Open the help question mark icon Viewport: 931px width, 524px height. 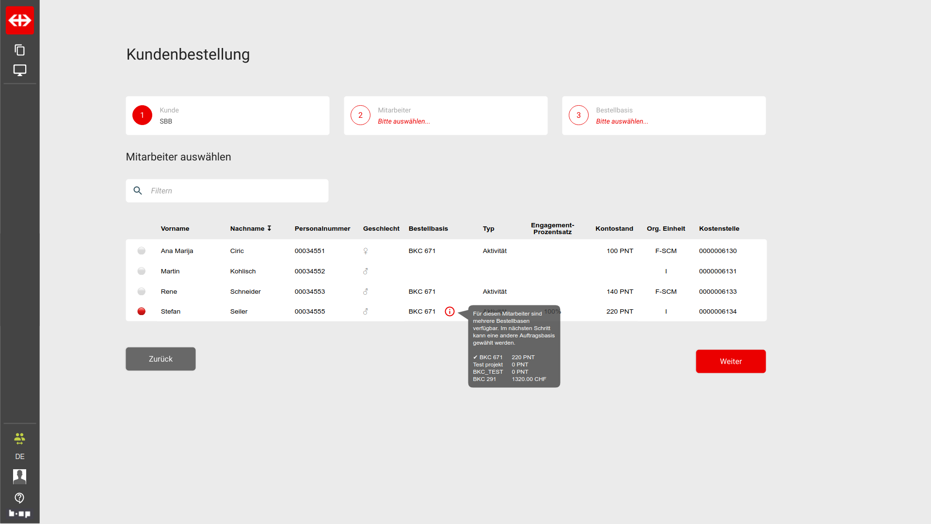[x=20, y=498]
